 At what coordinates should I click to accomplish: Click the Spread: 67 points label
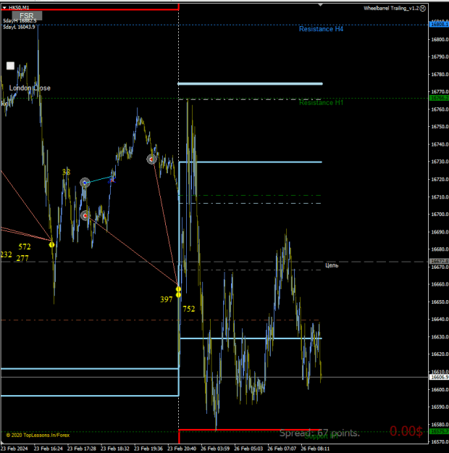tap(319, 433)
